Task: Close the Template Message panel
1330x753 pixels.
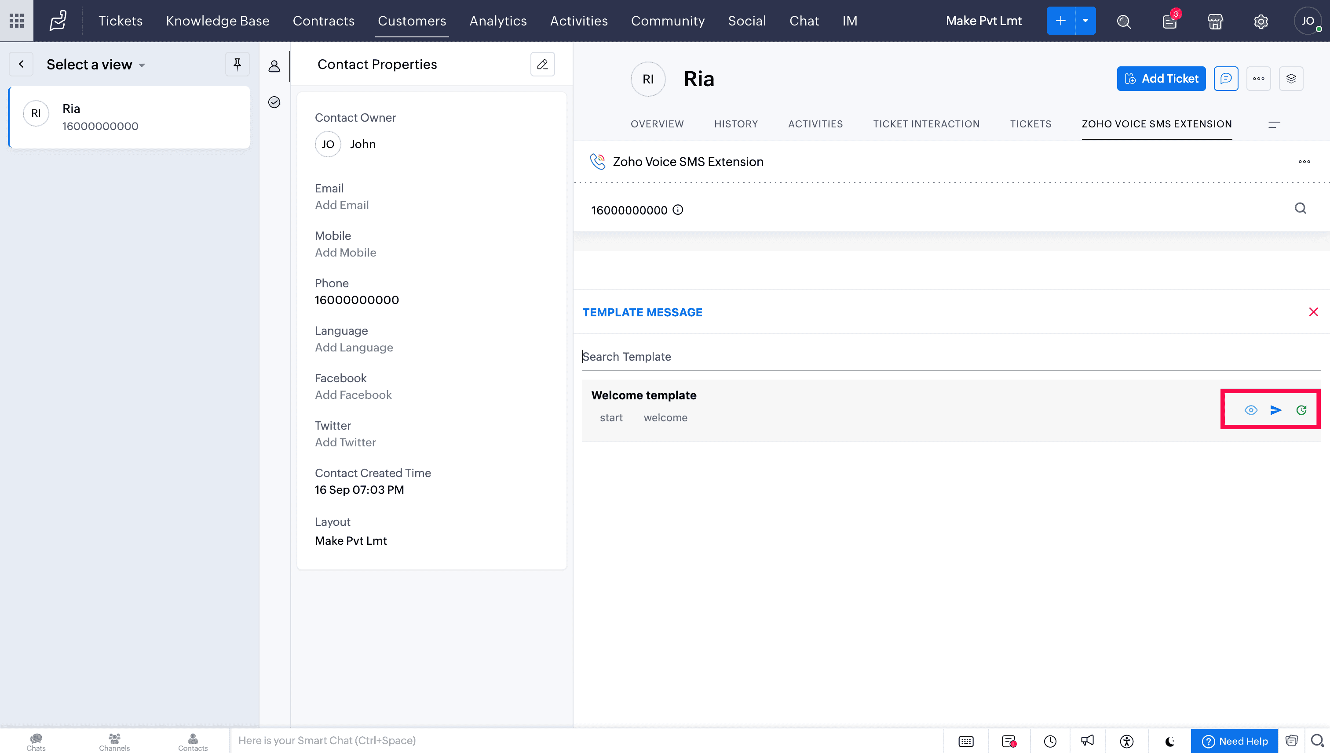Action: [x=1313, y=312]
